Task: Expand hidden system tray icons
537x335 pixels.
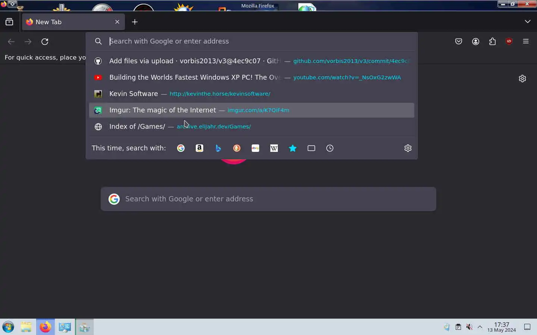Action: pos(480,327)
